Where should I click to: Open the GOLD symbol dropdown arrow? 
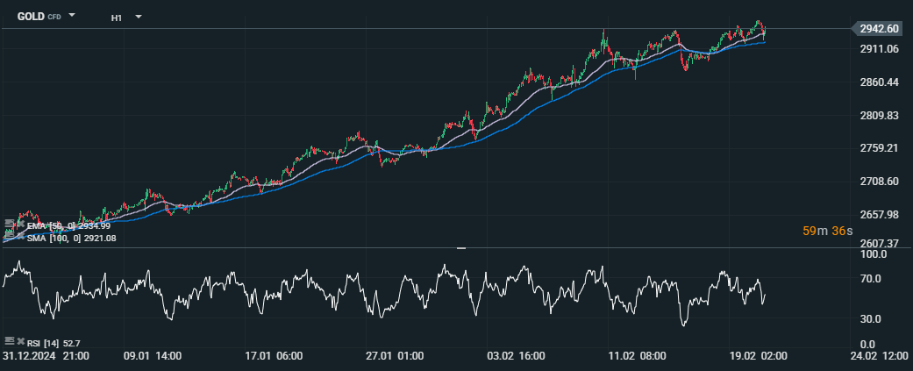tap(72, 16)
